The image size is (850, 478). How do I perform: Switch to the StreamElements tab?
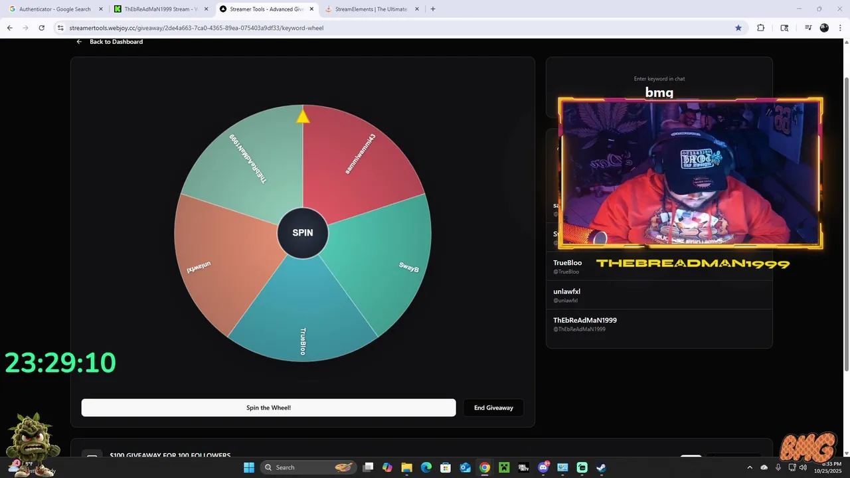coord(372,9)
